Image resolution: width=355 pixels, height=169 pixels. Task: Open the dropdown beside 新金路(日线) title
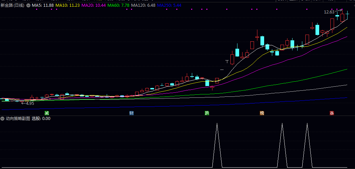point(28,5)
